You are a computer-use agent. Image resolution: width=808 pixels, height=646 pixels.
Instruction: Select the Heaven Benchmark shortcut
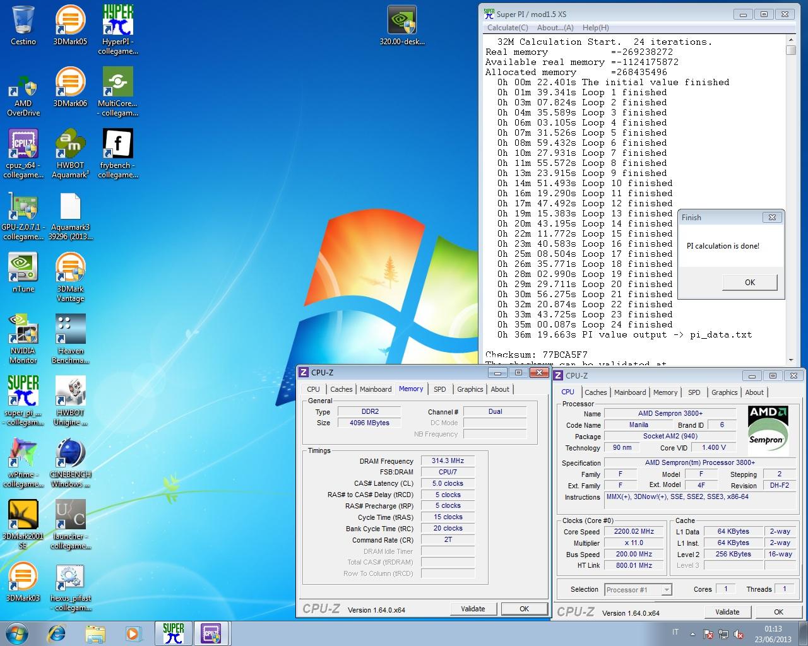tap(70, 339)
